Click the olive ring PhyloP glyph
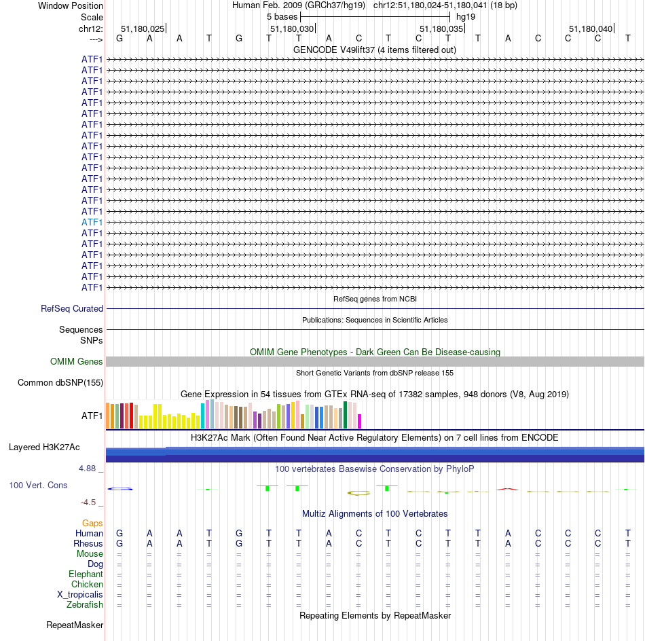Image resolution: width=645 pixels, height=641 pixels. tap(358, 492)
